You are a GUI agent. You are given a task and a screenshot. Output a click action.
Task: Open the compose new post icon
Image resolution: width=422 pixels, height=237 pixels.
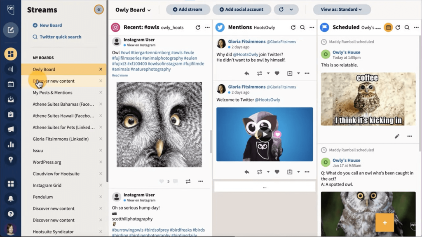pos(10,30)
